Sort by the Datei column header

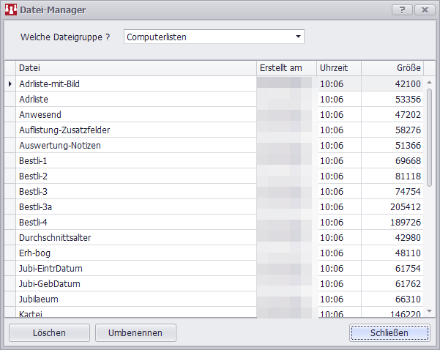[x=135, y=68]
